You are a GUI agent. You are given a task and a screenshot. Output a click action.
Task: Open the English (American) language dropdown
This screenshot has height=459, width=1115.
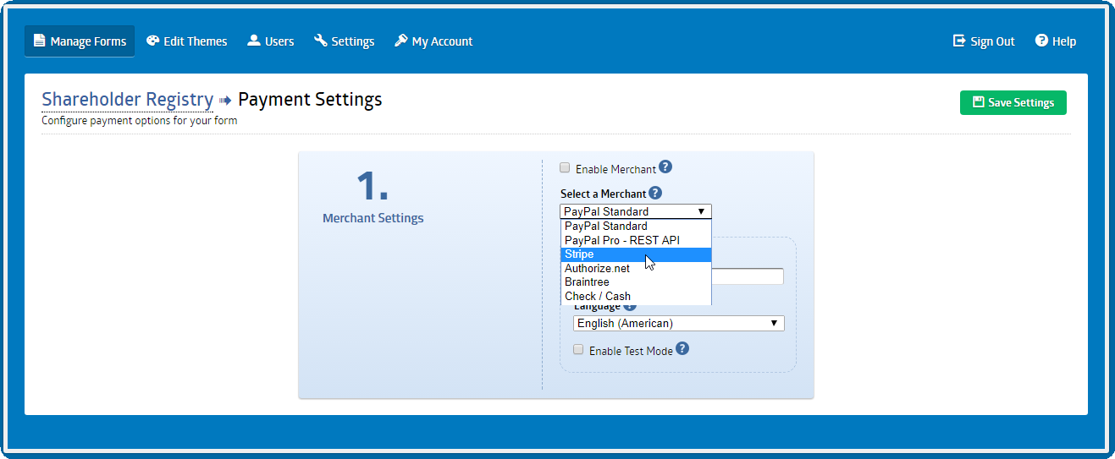(x=679, y=323)
